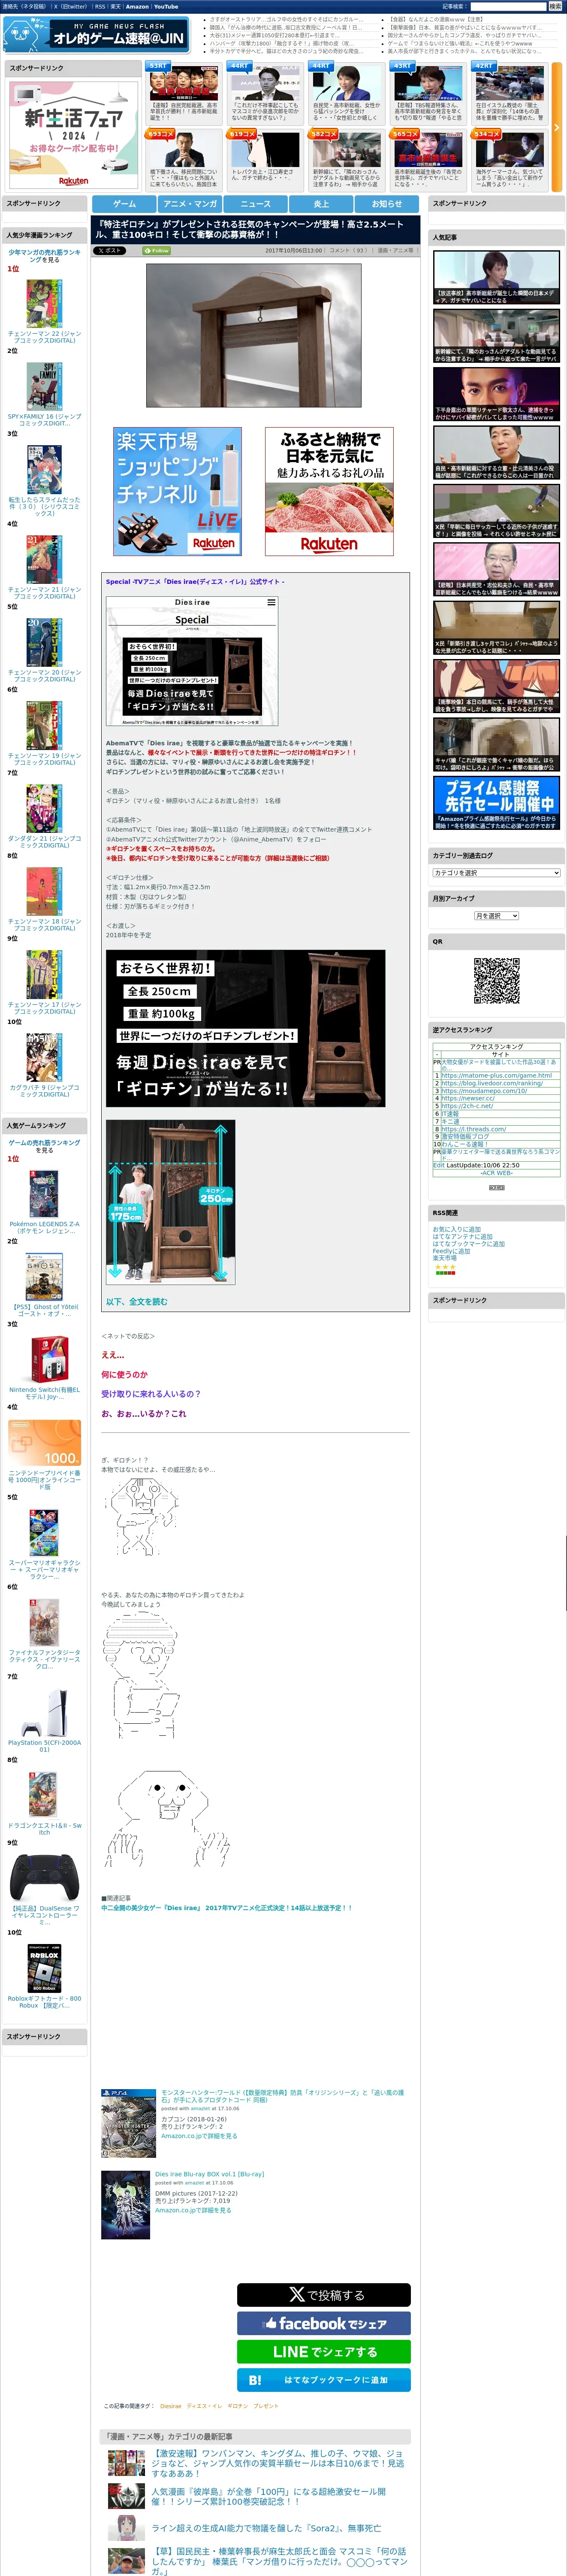Image resolution: width=567 pixels, height=2576 pixels.
Task: Click the X ポスト share button under title
Action: tap(110, 251)
